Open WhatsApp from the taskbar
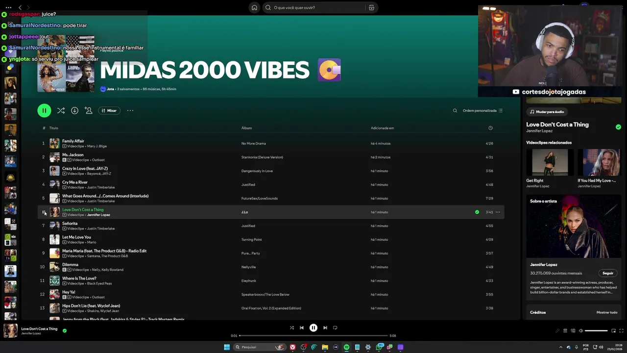Image resolution: width=627 pixels, height=353 pixels. 379,347
